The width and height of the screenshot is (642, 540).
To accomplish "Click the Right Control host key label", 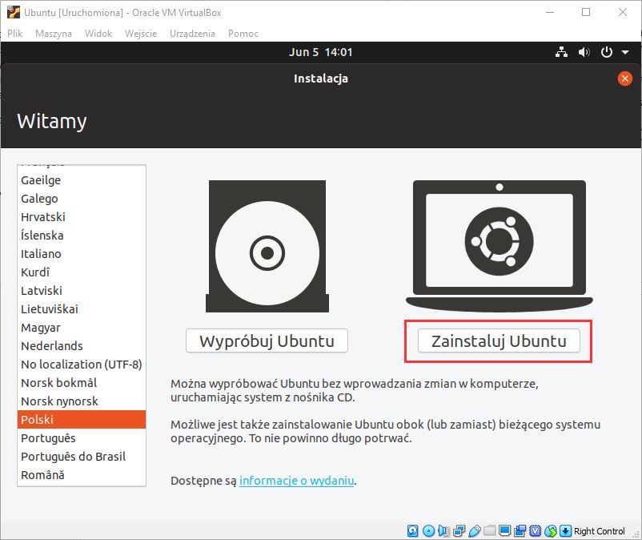I will (599, 531).
